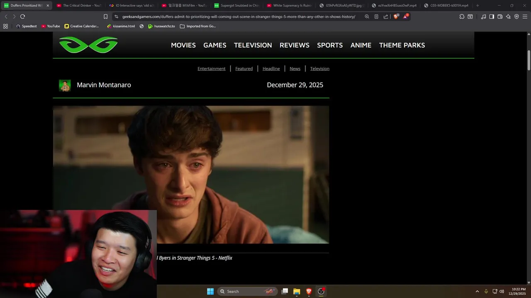
Task: Click the globe bookmark icon
Action: pos(141,26)
